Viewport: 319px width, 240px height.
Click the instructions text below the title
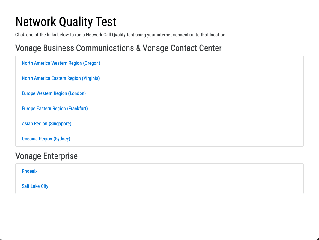[x=121, y=35]
